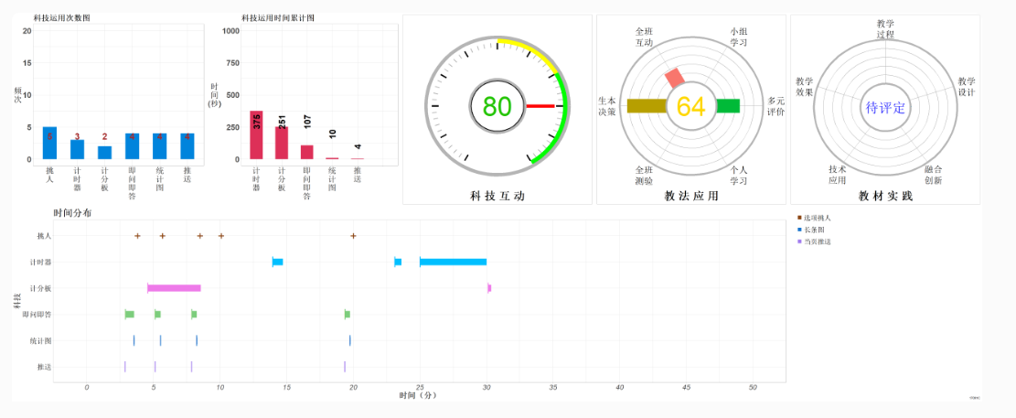This screenshot has width=1016, height=418.
Task: Click the 挑人 bar in frequency chart
Action: pos(49,144)
